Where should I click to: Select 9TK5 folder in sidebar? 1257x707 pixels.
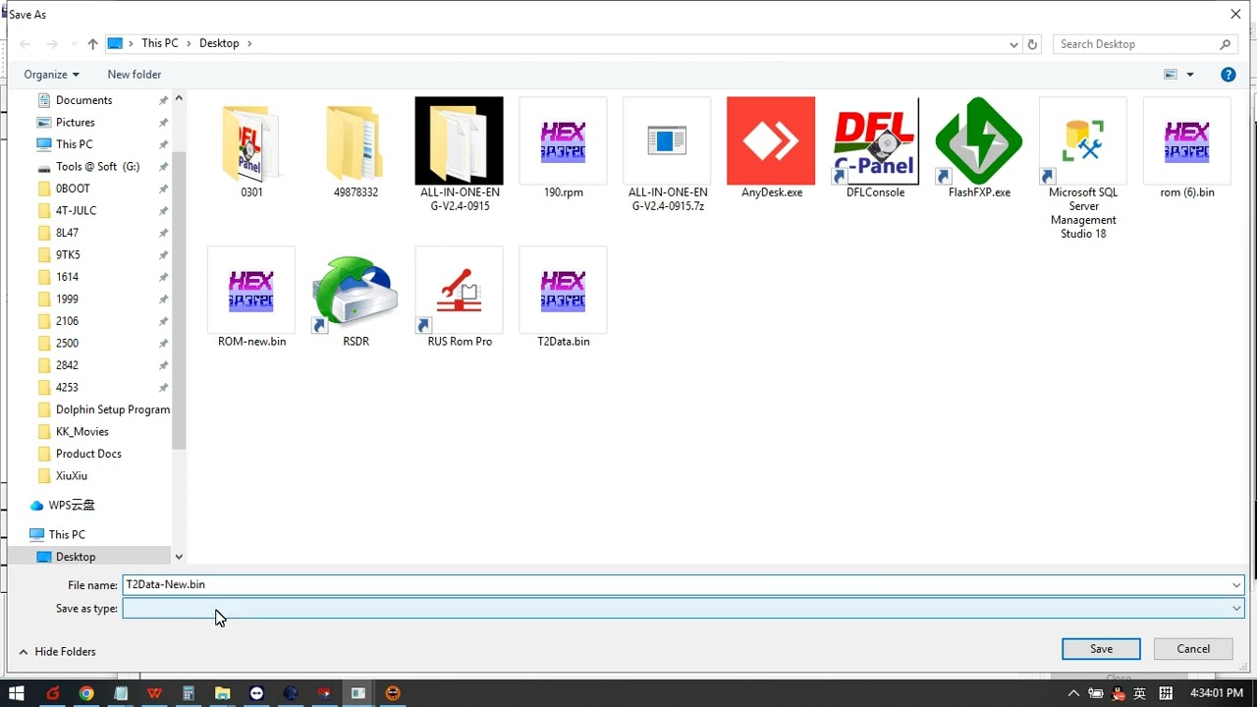68,255
